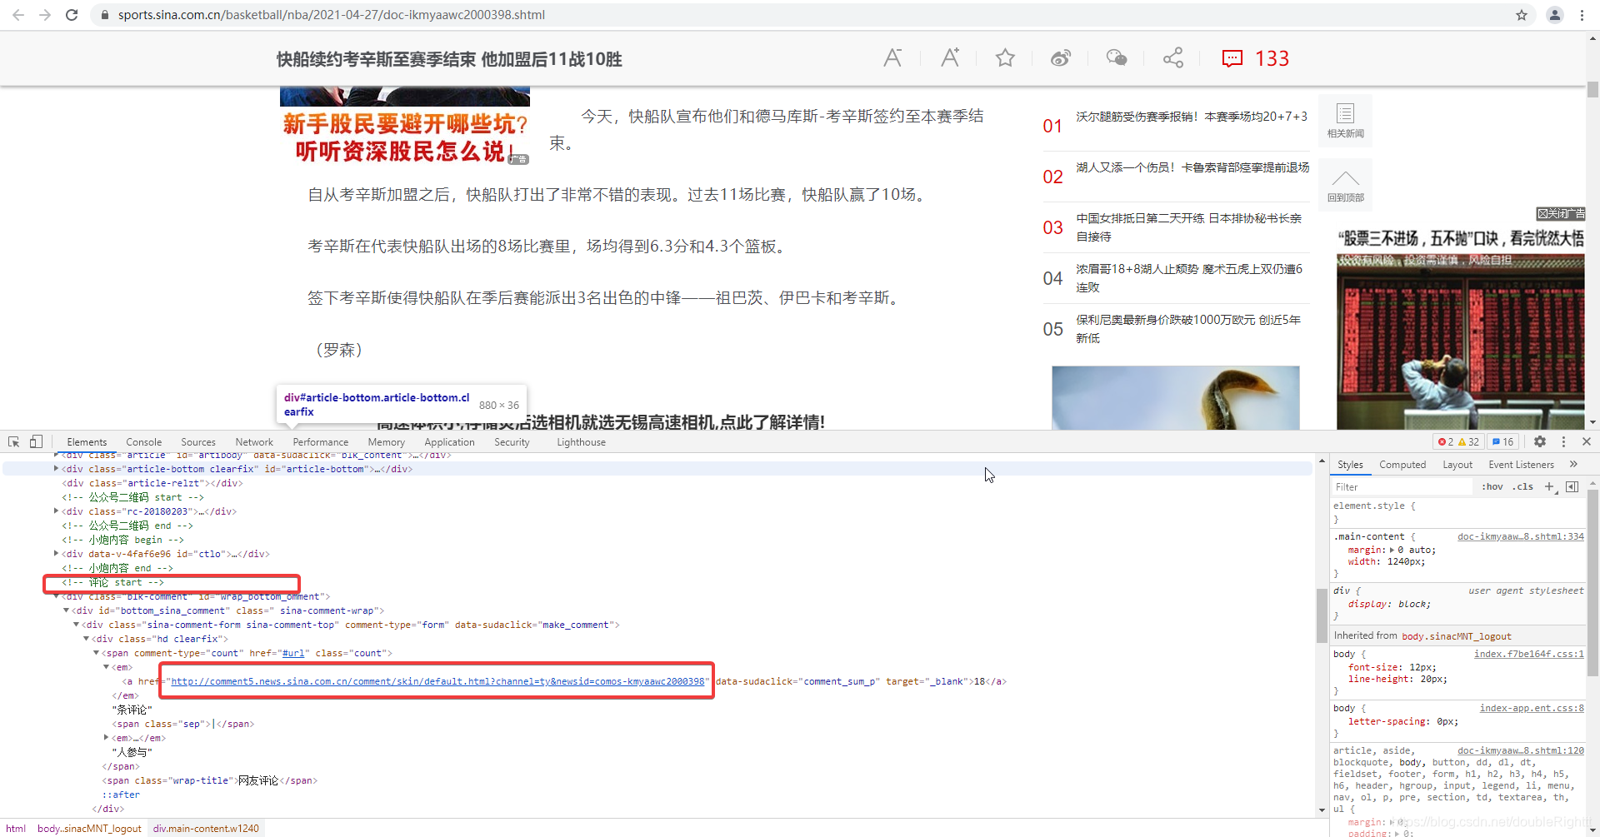1600x837 pixels.
Task: Open the index.f7be164f.css:1 stylesheet link
Action: tap(1529, 654)
